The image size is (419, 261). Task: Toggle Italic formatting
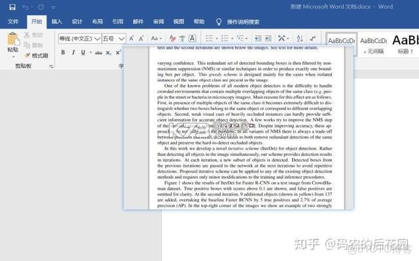(x=73, y=52)
